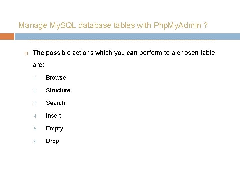Click the 'Drop' list item
Image resolution: width=240 pixels, height=180 pixels.
coord(52,141)
